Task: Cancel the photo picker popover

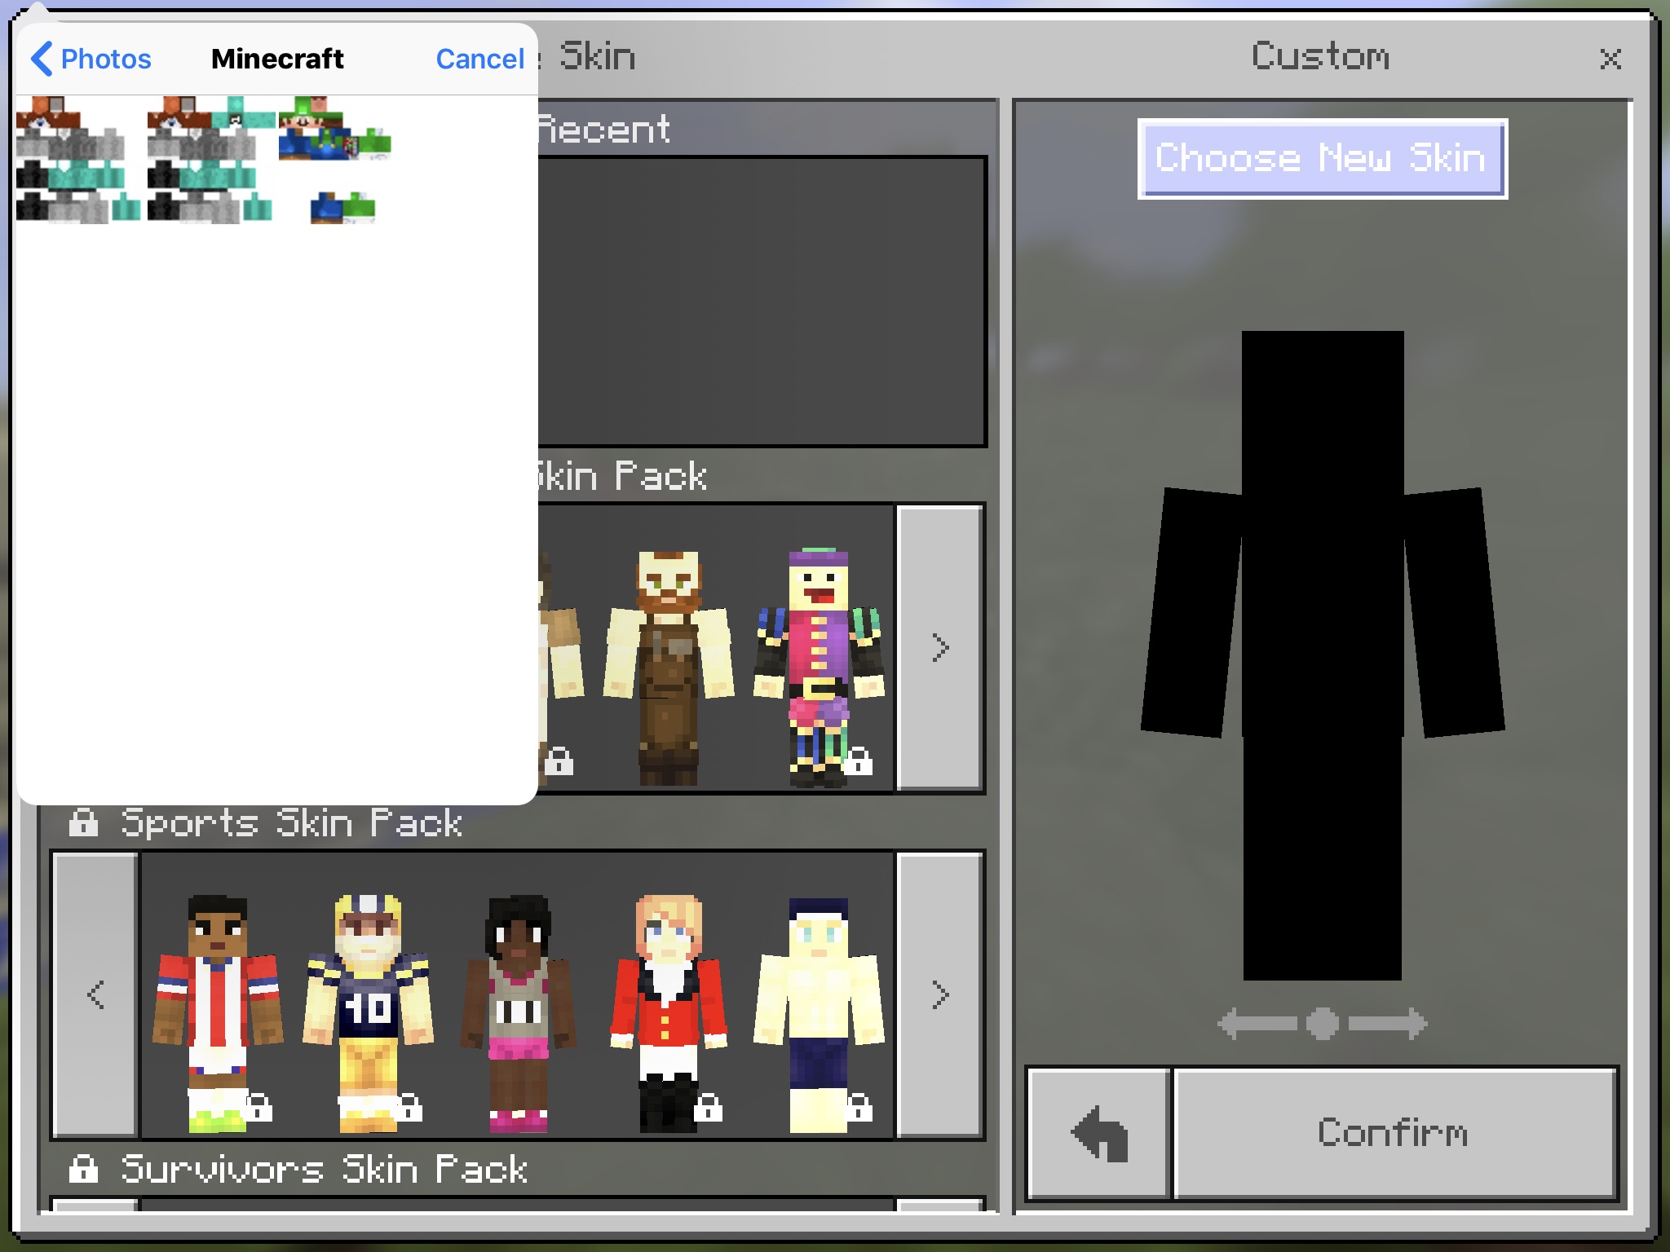Action: [x=479, y=59]
